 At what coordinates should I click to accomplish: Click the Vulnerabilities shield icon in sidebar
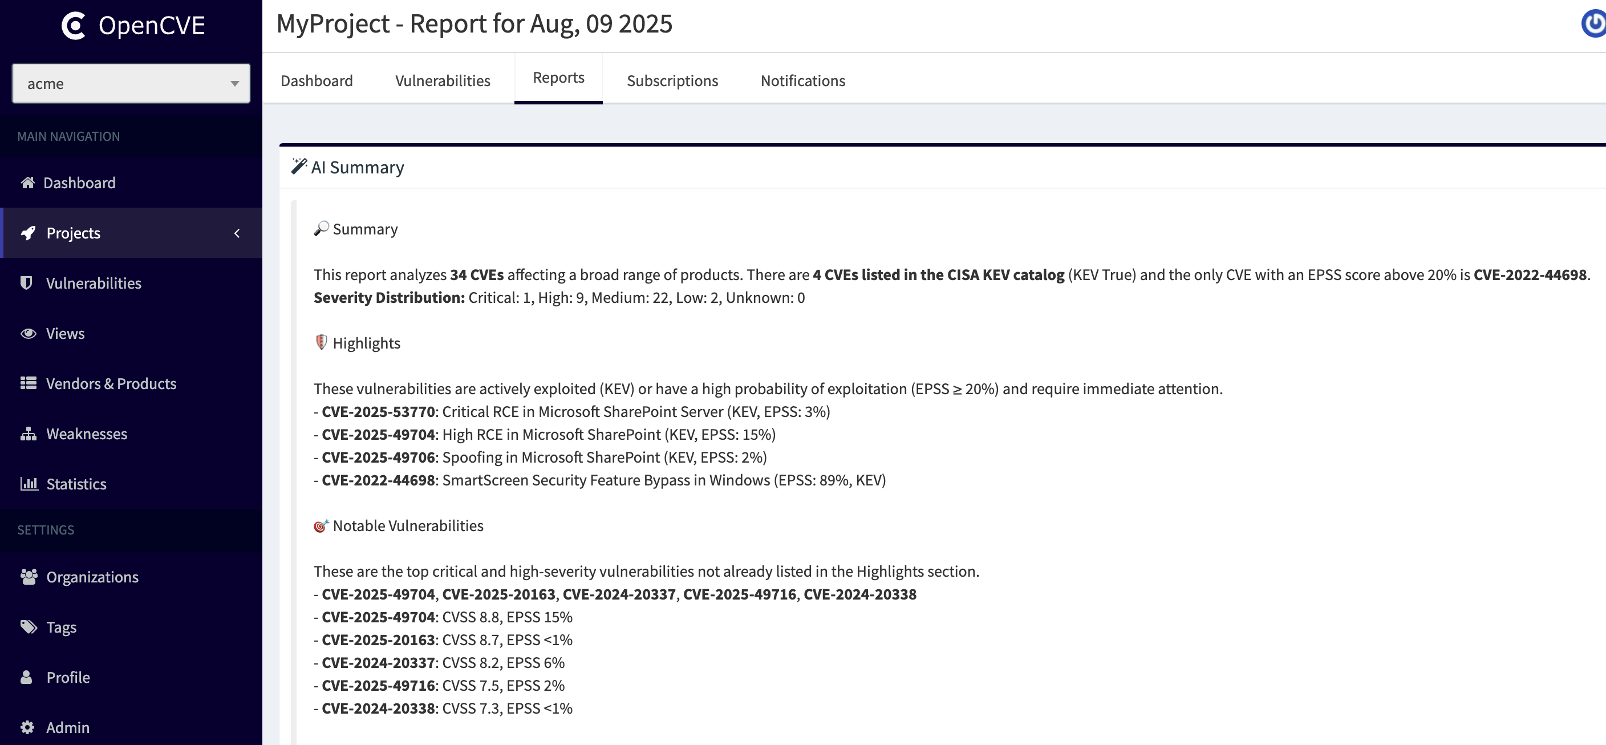point(26,283)
